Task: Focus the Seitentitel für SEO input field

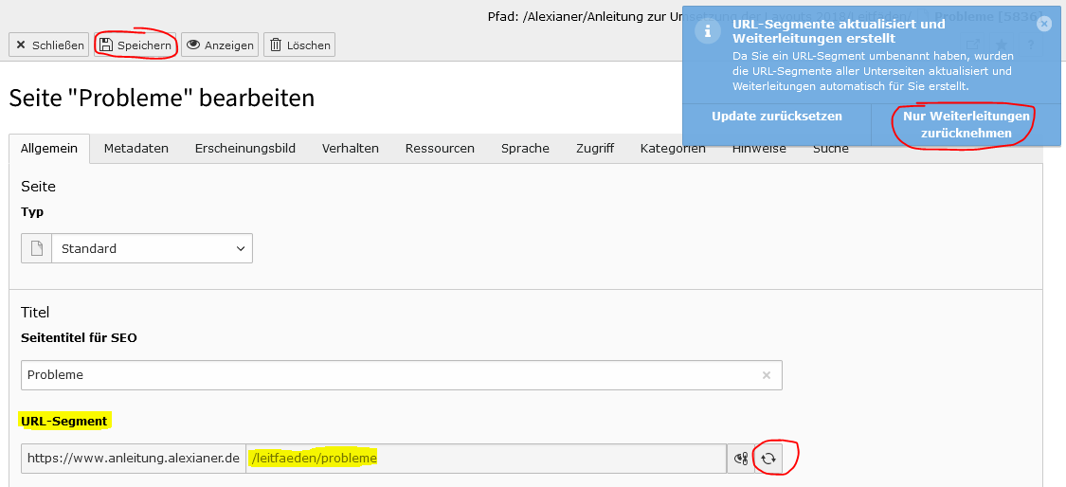Action: [x=401, y=375]
